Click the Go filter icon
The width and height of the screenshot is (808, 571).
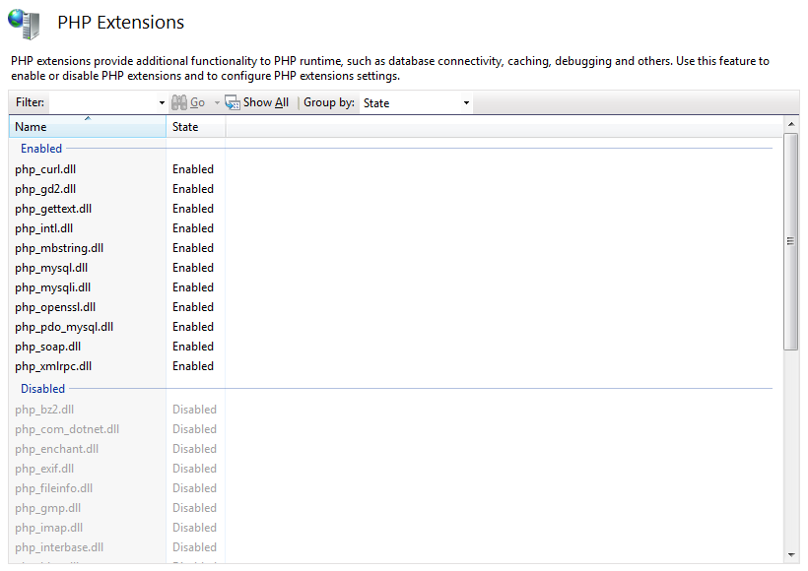[x=179, y=102]
